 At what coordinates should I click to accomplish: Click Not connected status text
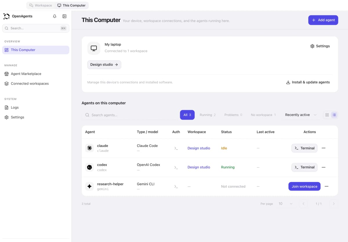point(233,186)
